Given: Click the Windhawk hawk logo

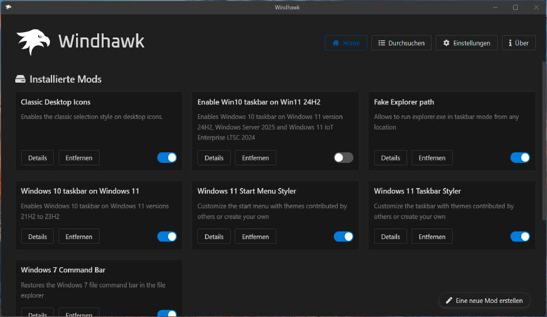Looking at the screenshot, I should pyautogui.click(x=33, y=42).
